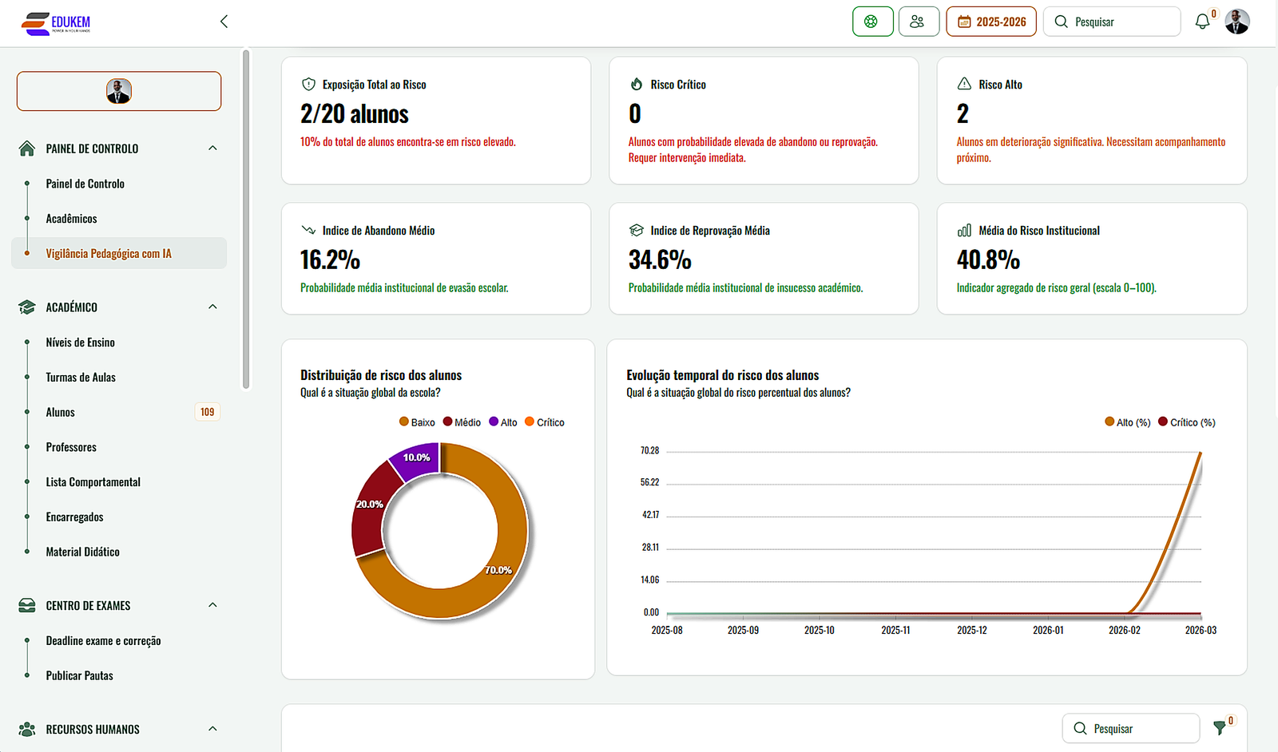Go to Alunos in the sidebar
This screenshot has height=752, width=1278.
click(61, 413)
